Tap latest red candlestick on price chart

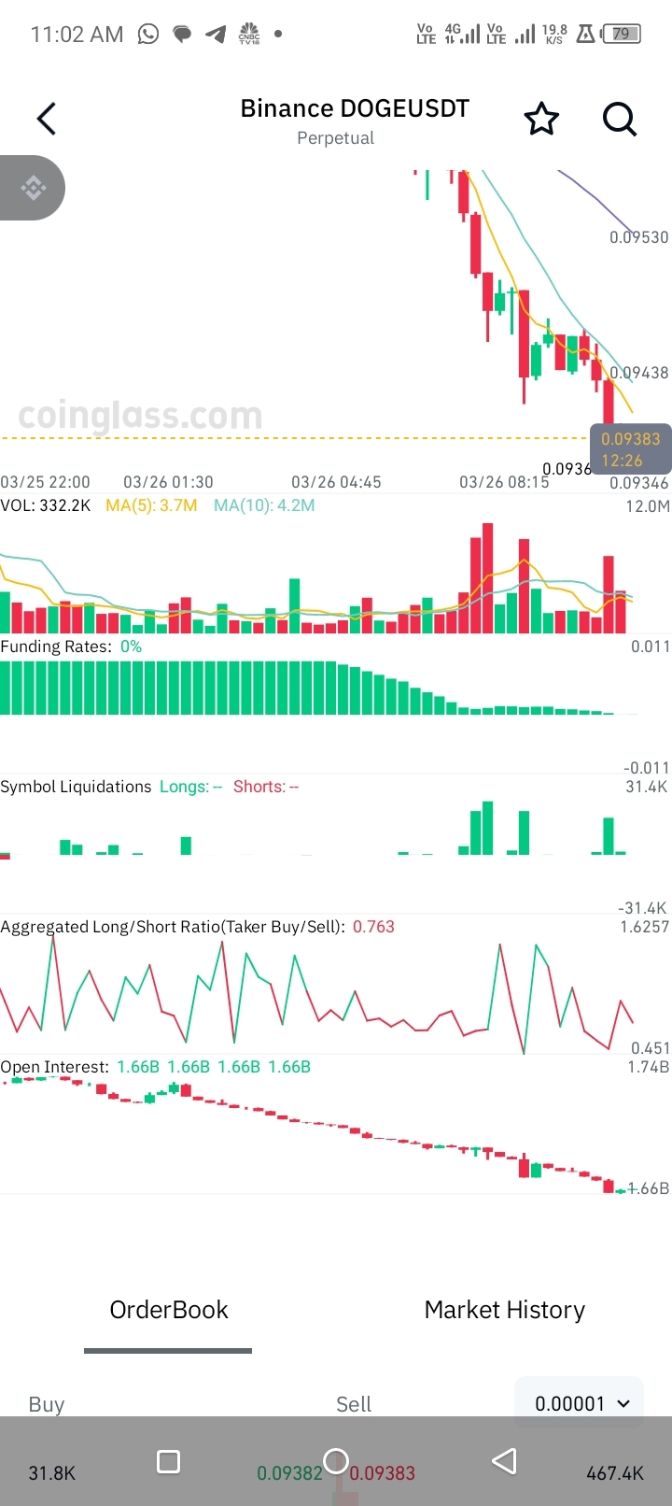pyautogui.click(x=609, y=402)
